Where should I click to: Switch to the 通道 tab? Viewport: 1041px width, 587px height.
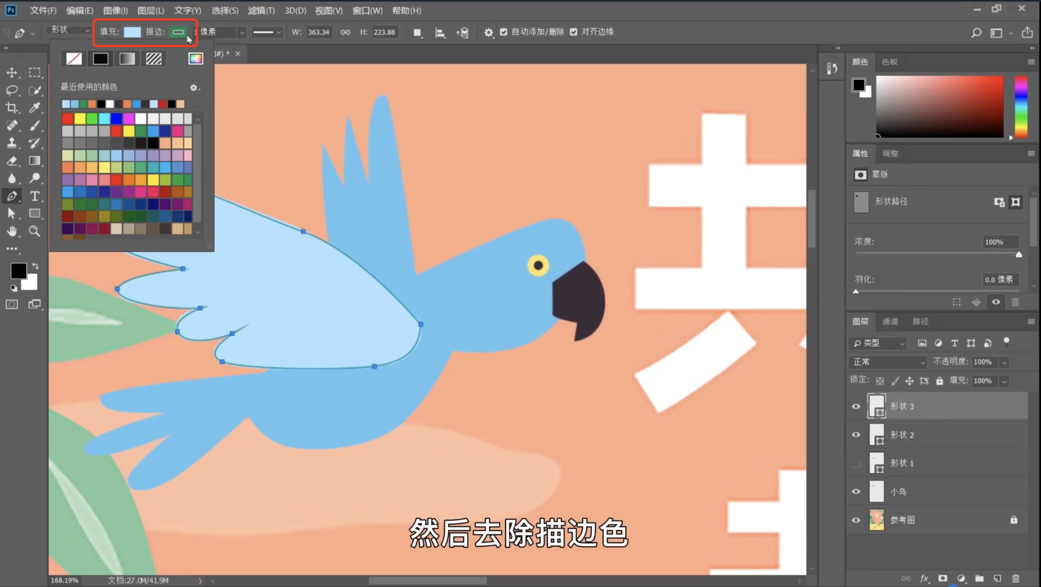pos(890,322)
